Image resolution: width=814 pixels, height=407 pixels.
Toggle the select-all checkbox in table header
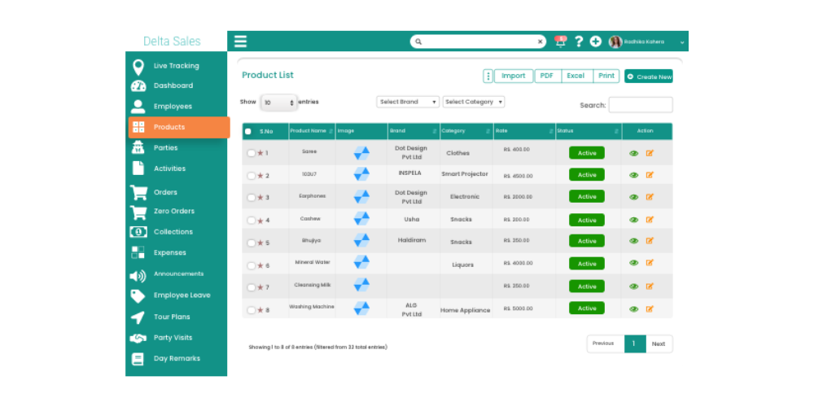[248, 131]
